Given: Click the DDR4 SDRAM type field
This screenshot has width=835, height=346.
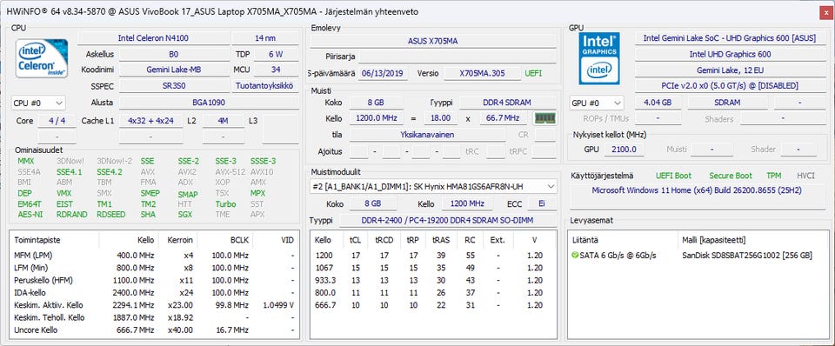Looking at the screenshot, I should tap(507, 103).
